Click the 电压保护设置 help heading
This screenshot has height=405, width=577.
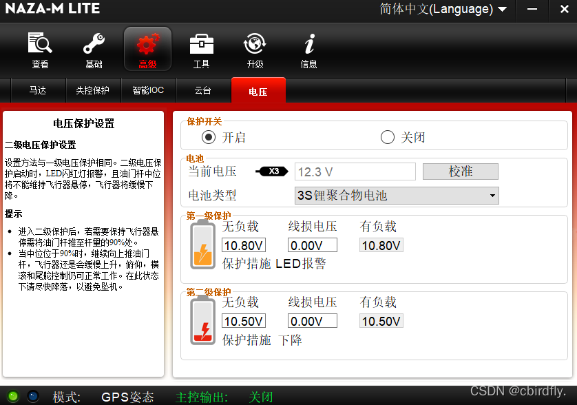83,123
